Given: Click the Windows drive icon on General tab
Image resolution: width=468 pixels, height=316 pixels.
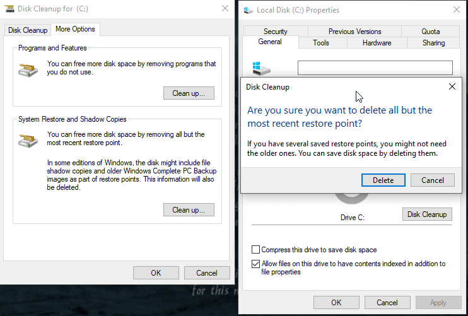Looking at the screenshot, I should 260,68.
